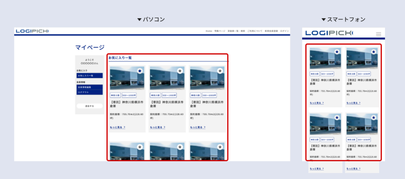Click ログアウト in the My Page sidebar
Viewport: 405px width, 179px height.
pyautogui.click(x=90, y=92)
